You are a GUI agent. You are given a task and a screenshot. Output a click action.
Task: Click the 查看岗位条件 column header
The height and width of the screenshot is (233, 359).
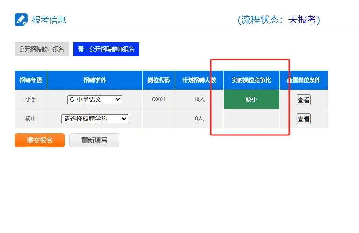[x=304, y=80]
